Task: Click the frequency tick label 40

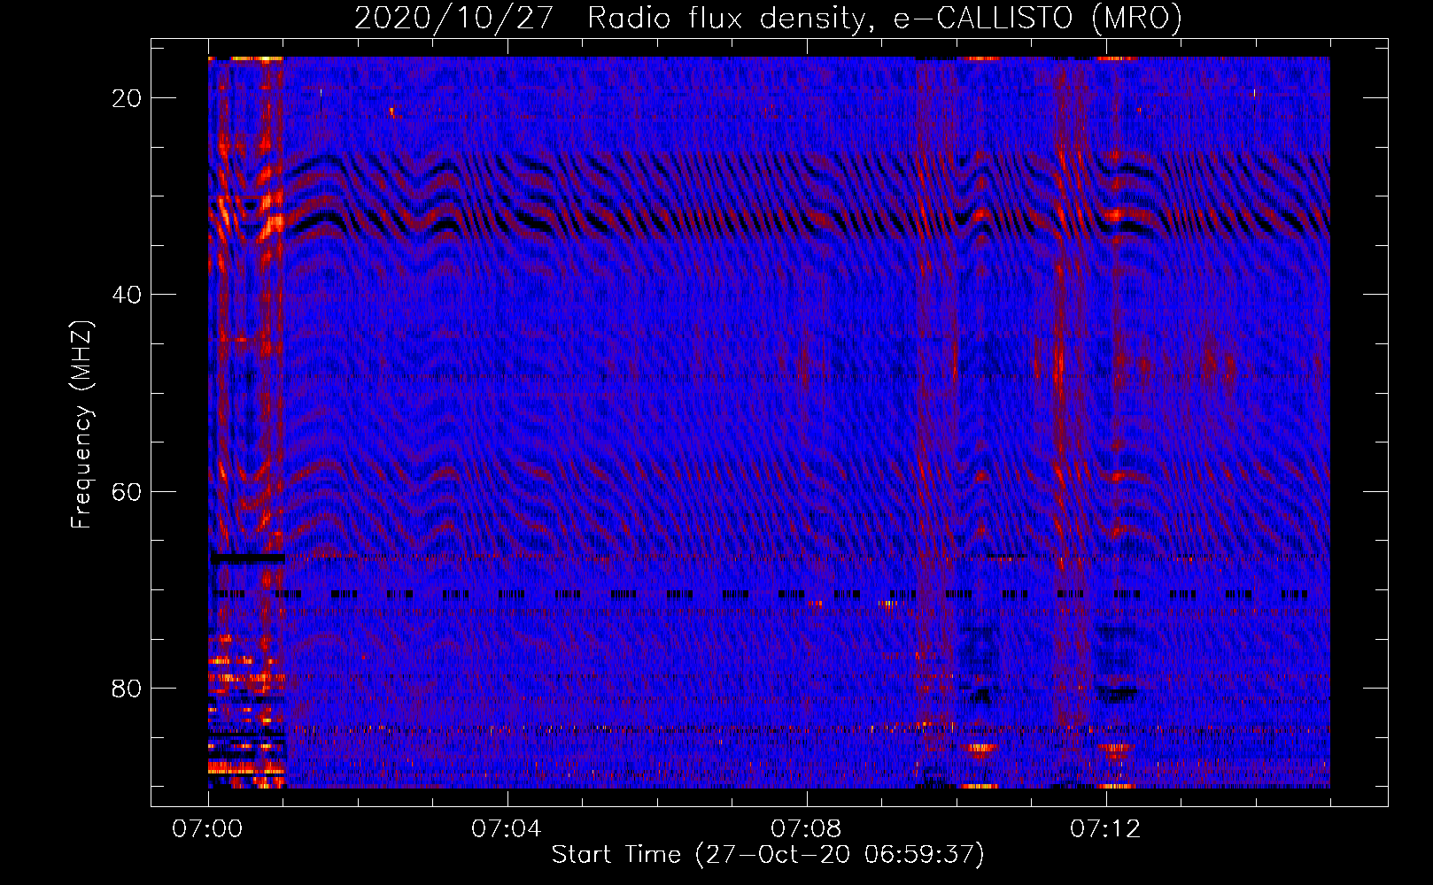Action: (x=128, y=295)
